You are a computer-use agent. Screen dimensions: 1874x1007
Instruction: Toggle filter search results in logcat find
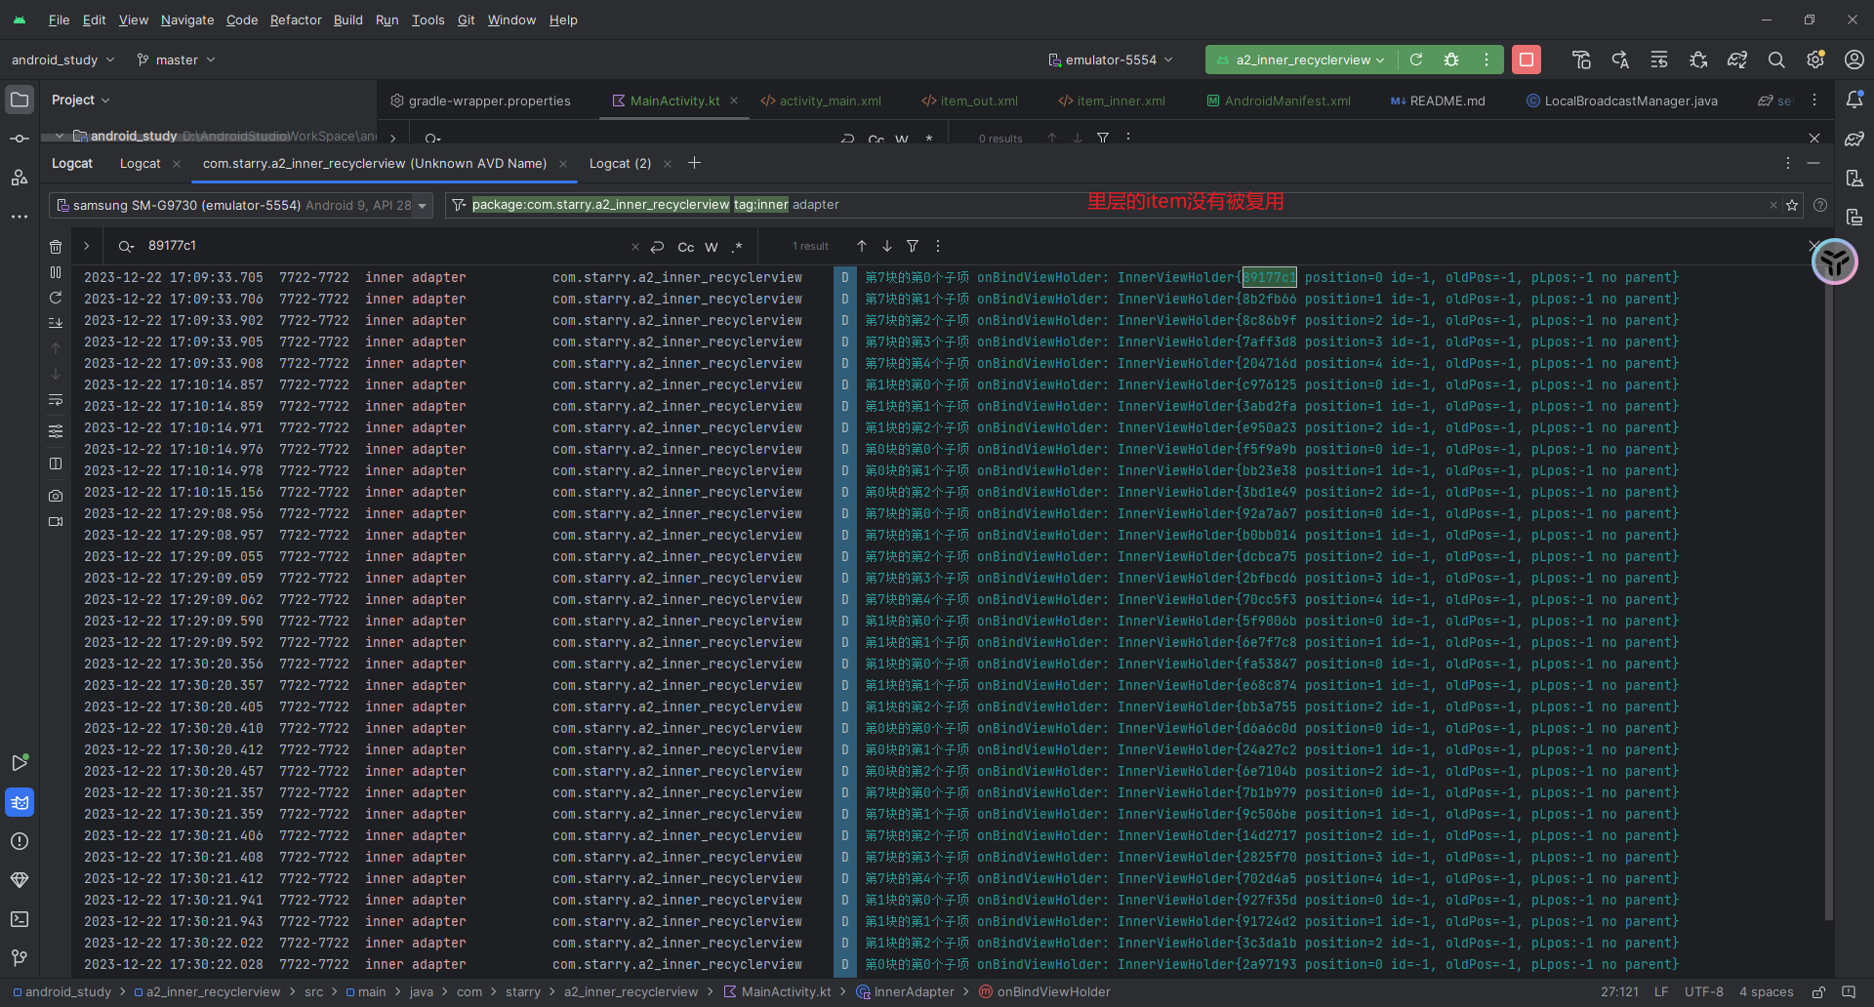point(913,246)
